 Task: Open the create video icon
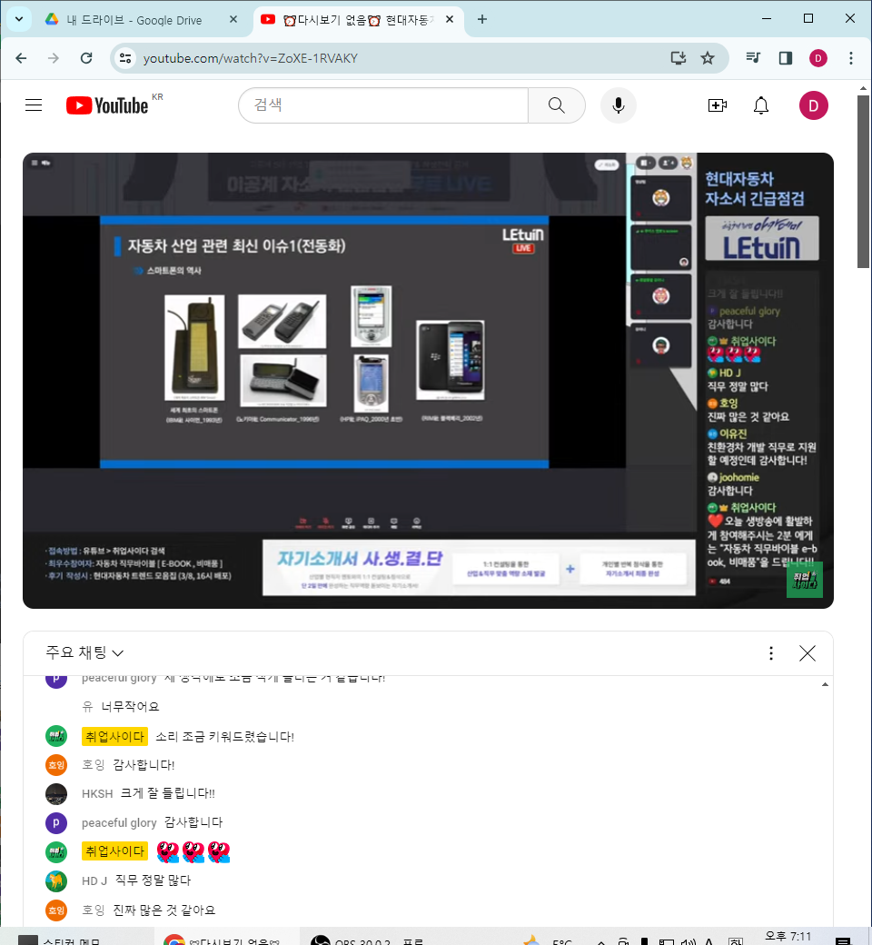[x=717, y=105]
